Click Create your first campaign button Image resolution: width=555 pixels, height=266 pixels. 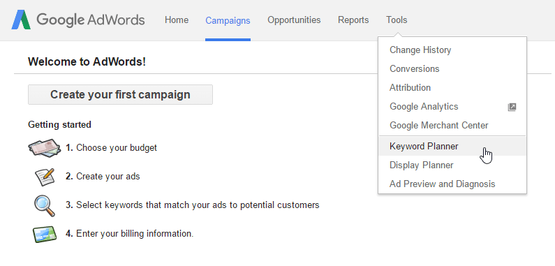pos(120,94)
